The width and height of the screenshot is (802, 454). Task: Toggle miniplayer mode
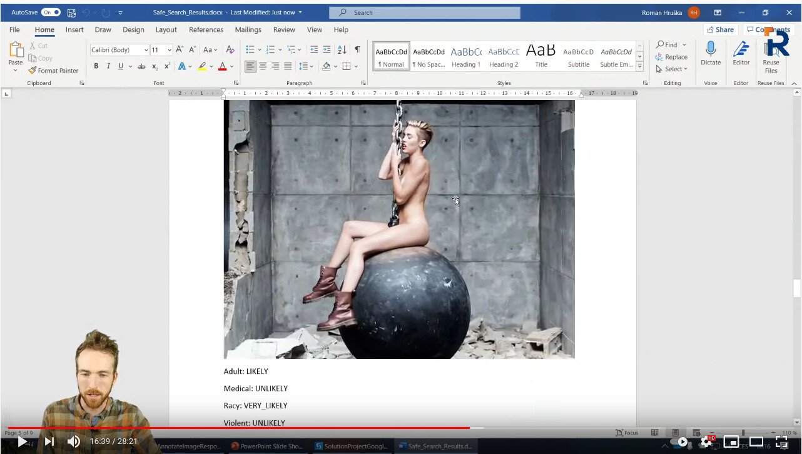731,442
